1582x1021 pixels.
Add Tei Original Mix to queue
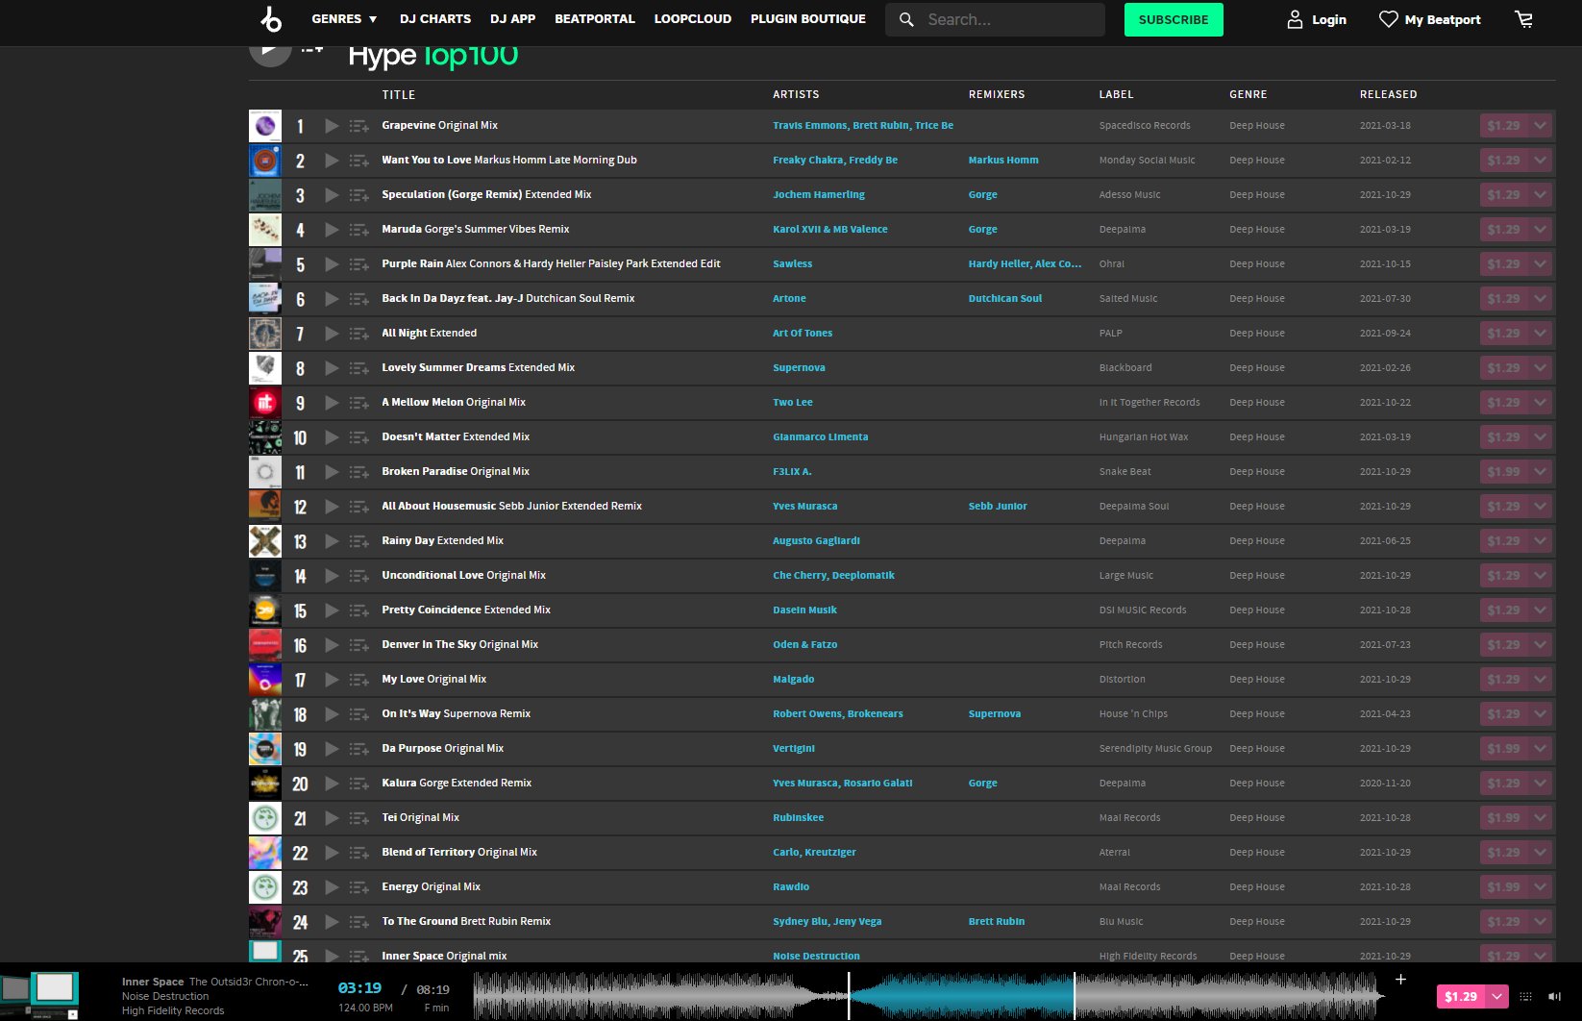[359, 818]
